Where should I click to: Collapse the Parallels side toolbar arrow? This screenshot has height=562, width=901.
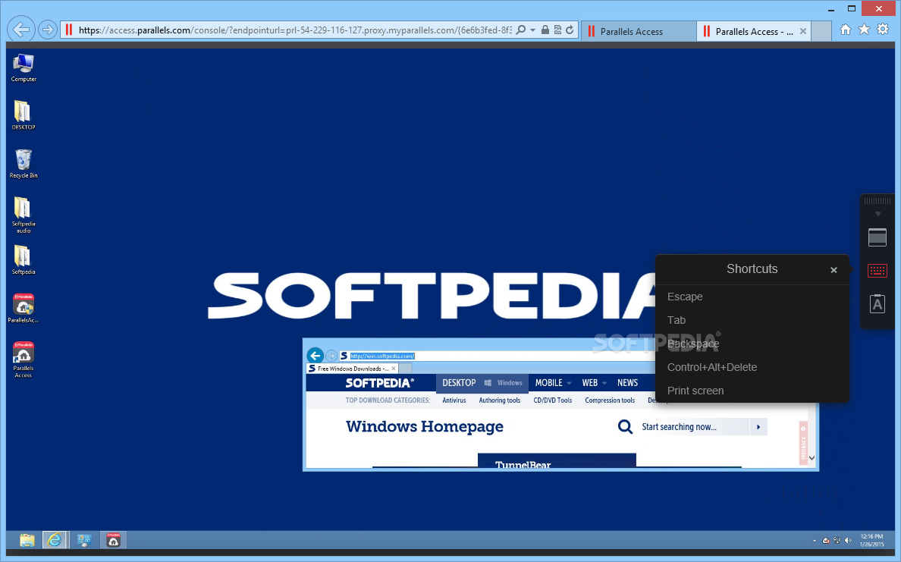tap(877, 214)
